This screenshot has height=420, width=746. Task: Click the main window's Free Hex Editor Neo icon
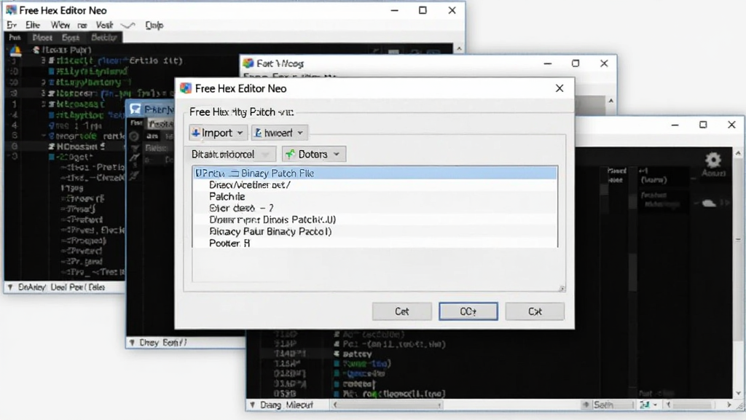pyautogui.click(x=11, y=10)
